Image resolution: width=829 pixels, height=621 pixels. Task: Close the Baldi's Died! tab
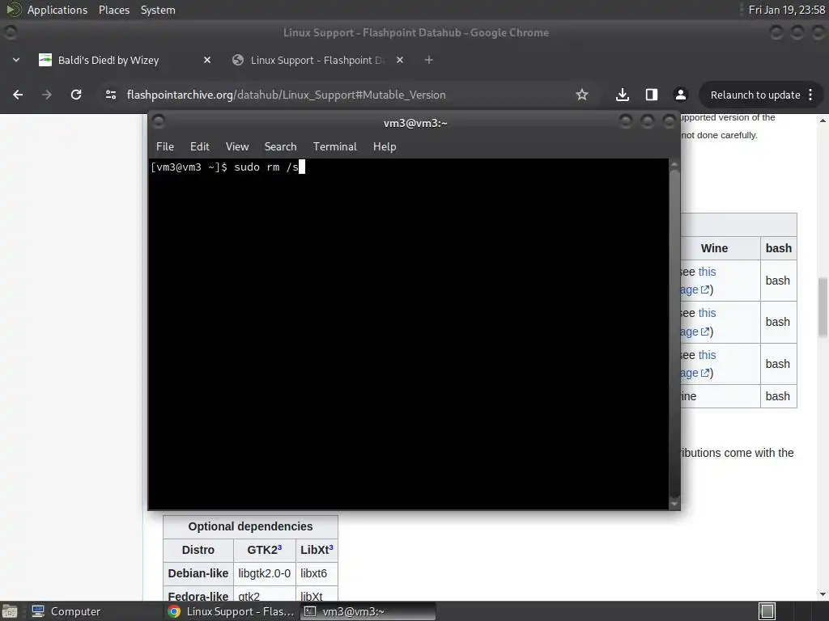click(x=207, y=60)
